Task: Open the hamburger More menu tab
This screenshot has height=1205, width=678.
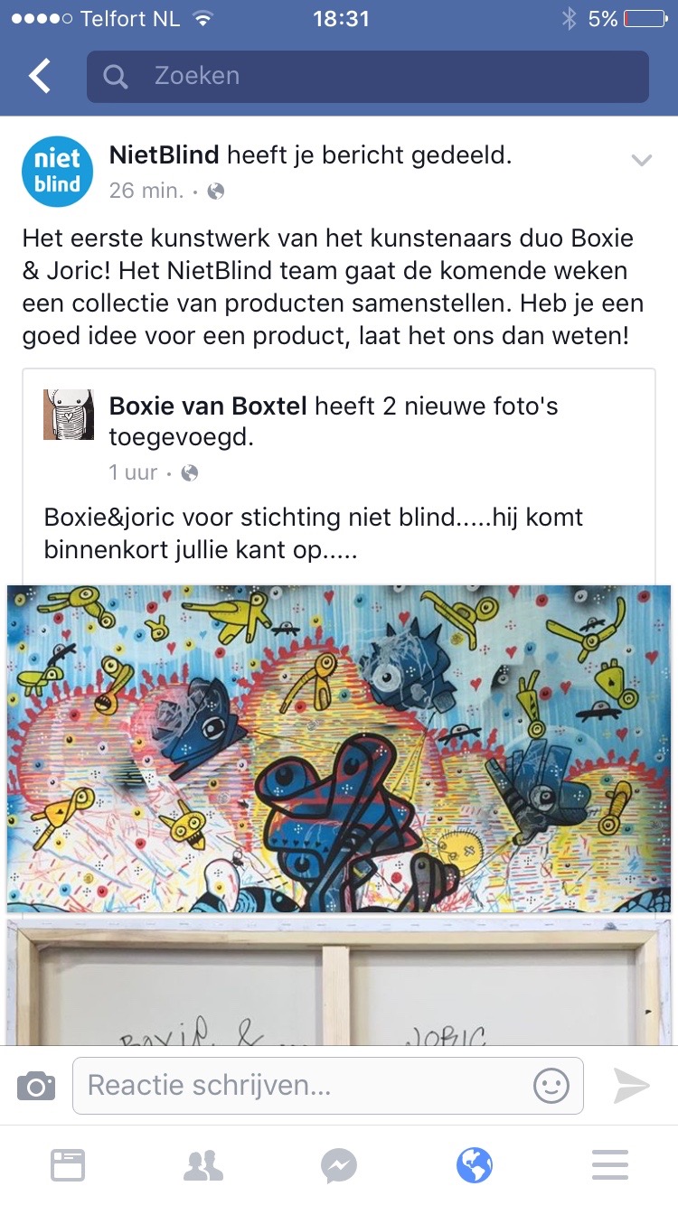Action: click(610, 1165)
